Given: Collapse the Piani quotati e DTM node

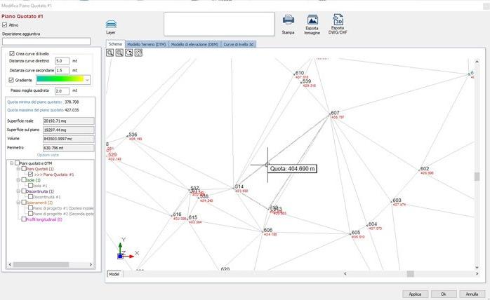Looking at the screenshot, I should click(x=11, y=163).
